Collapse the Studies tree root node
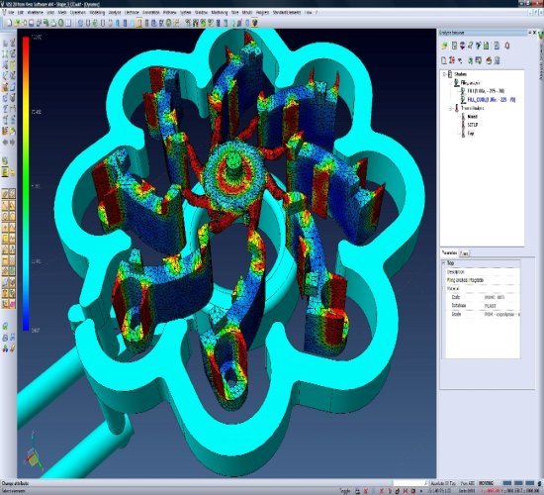This screenshot has width=544, height=495. click(x=444, y=74)
